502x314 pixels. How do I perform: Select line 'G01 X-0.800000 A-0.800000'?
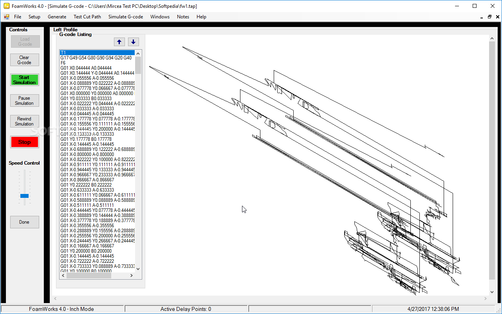(97, 154)
